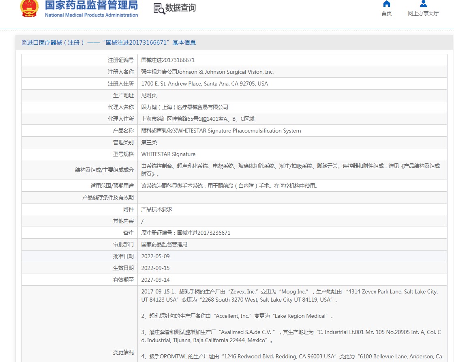Open the 网上办事大厅 user icon
This screenshot has width=454, height=362.
[x=423, y=4]
